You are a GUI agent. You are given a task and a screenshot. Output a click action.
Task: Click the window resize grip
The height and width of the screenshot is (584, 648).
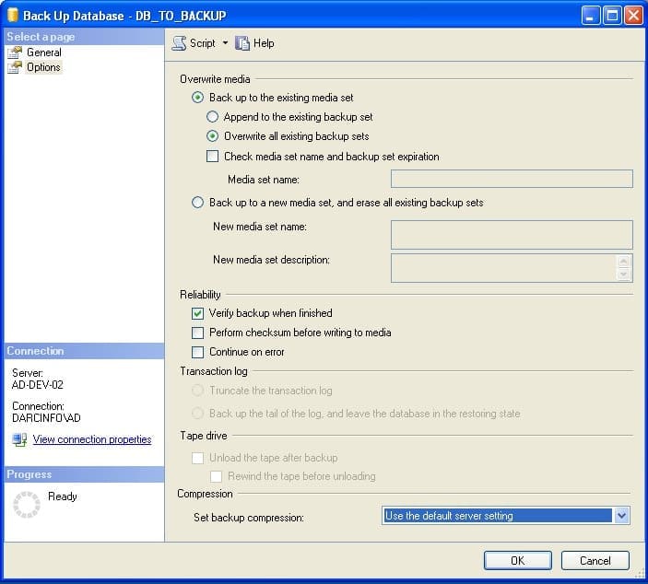[640, 573]
